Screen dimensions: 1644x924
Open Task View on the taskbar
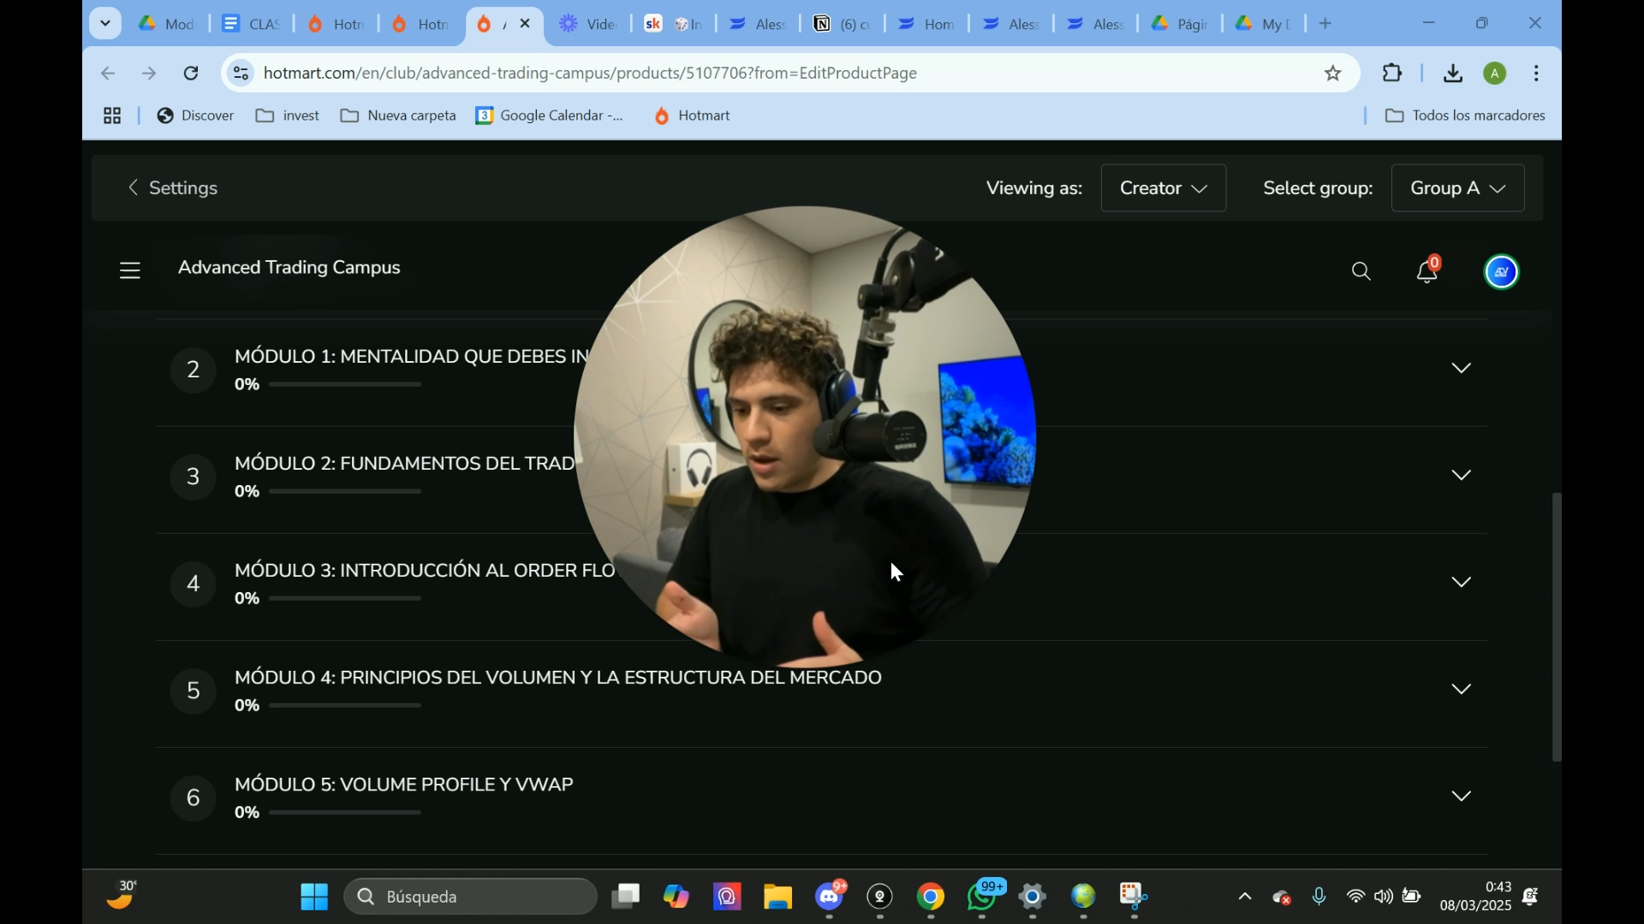(x=626, y=897)
